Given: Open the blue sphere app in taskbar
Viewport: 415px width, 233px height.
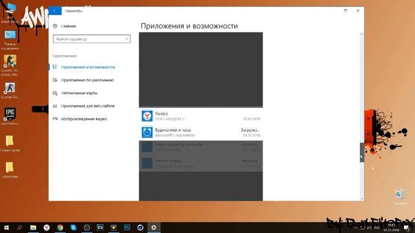Looking at the screenshot, I should coord(140,227).
